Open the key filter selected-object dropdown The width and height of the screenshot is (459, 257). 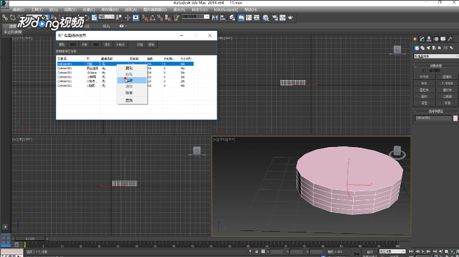392,251
